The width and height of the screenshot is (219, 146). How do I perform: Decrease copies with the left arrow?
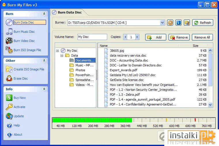click(x=125, y=37)
